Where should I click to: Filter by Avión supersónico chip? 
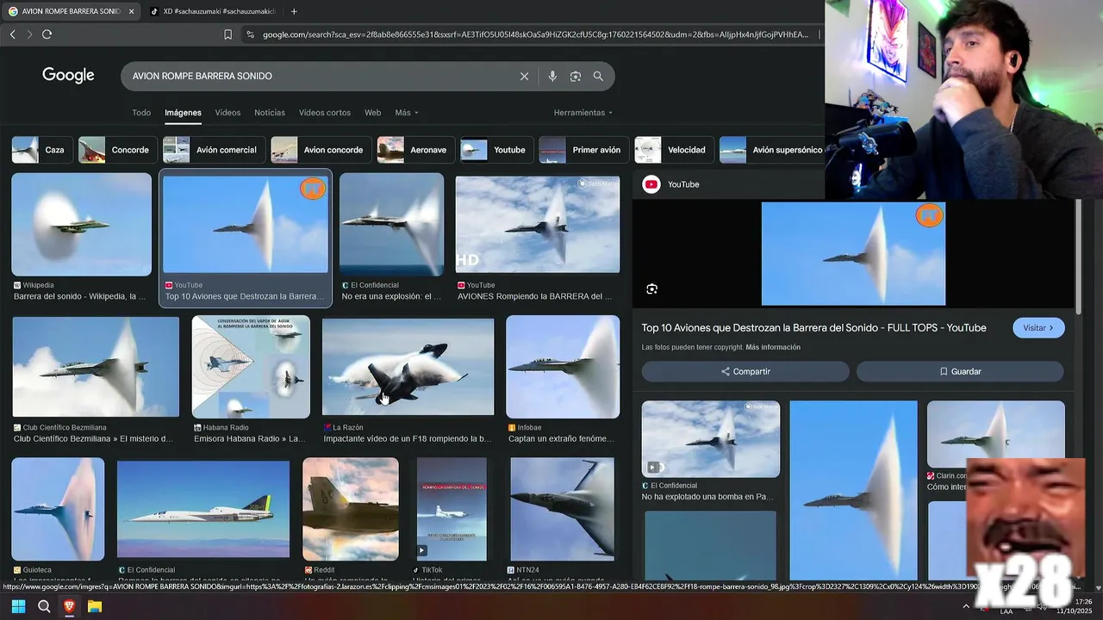point(771,150)
